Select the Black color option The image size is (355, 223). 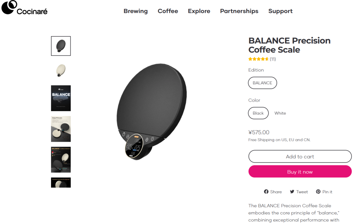(258, 113)
